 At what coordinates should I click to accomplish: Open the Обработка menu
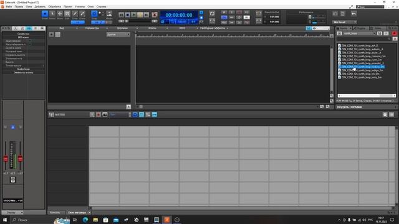(54, 7)
